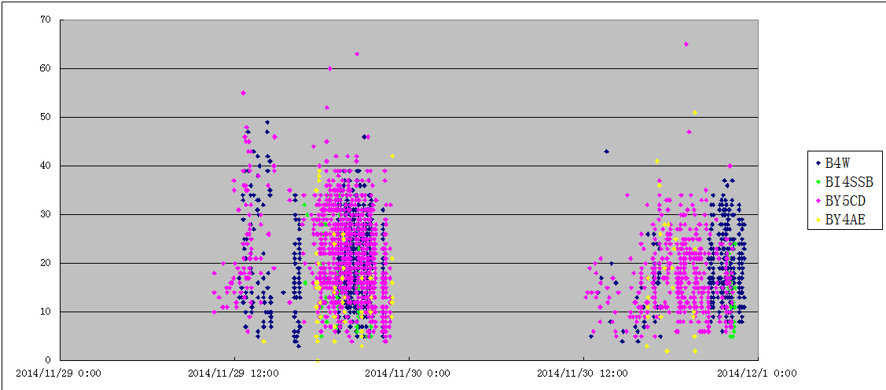Image resolution: width=886 pixels, height=390 pixels.
Task: Click the green BI4SSB legend marker
Action: pyautogui.click(x=818, y=182)
